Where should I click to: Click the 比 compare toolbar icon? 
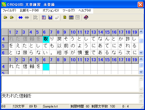35,17
